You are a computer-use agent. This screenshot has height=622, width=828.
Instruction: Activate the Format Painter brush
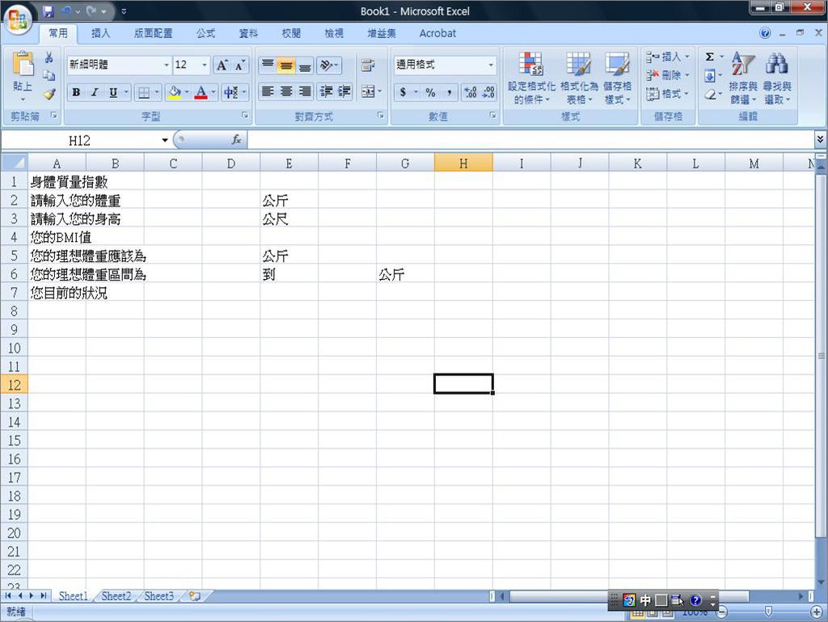pyautogui.click(x=49, y=94)
